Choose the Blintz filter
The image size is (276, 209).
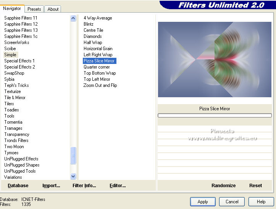[88, 24]
